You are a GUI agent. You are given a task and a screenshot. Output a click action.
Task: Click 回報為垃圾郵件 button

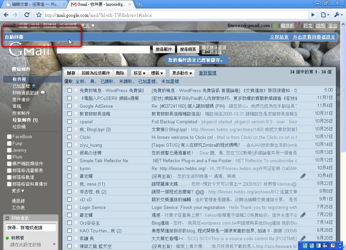(x=96, y=73)
